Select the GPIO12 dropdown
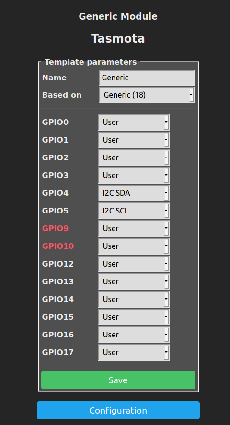Screen dimensions: 230x425 click(x=134, y=264)
